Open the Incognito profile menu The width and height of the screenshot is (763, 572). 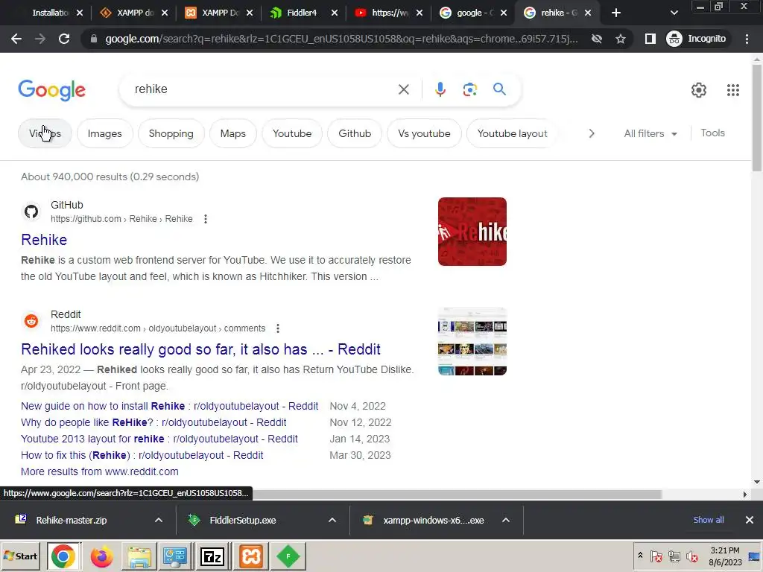[696, 39]
